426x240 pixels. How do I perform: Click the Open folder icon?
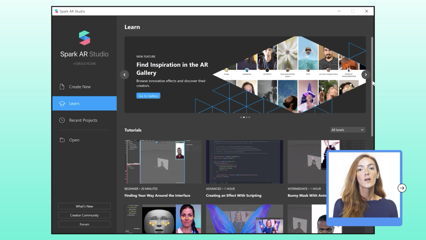point(62,140)
